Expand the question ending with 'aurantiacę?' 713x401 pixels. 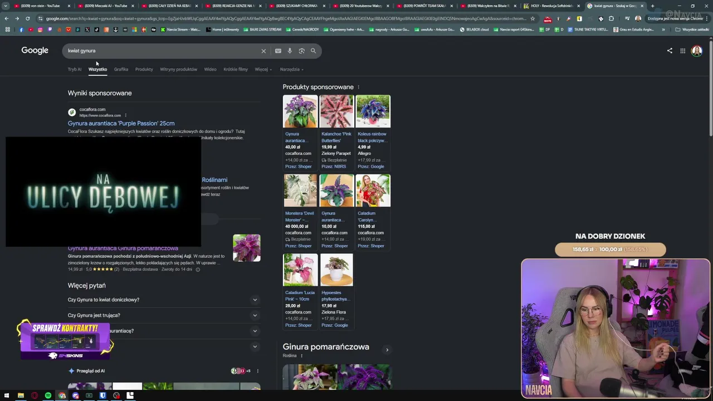[164, 331]
